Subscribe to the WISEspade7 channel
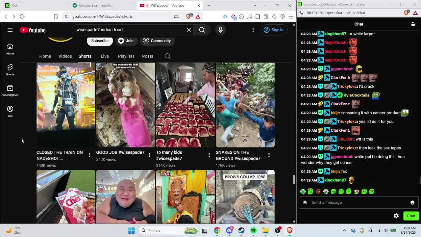This screenshot has width=421, height=237. point(100,41)
